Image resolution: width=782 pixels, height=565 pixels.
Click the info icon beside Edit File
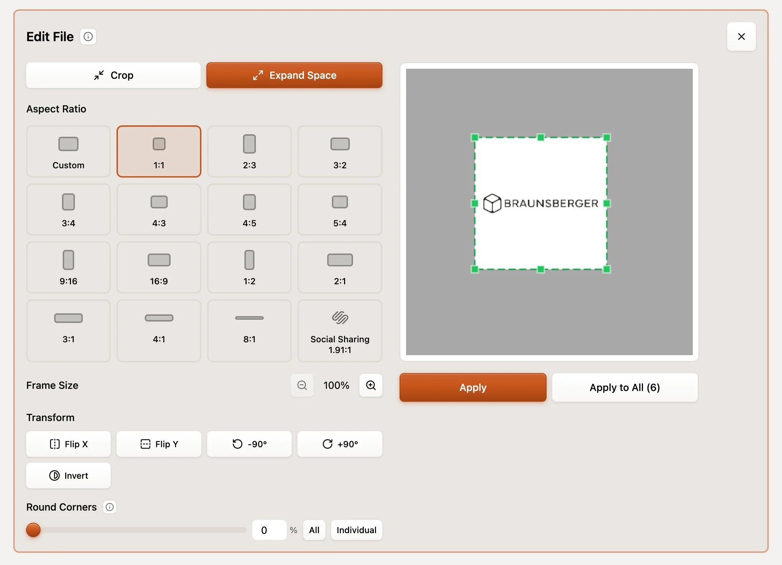pyautogui.click(x=88, y=37)
